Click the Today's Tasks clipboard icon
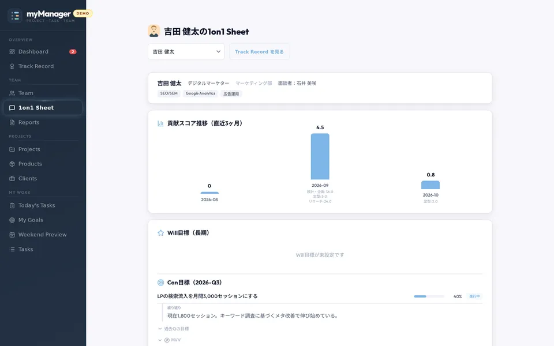This screenshot has width=554, height=346. pyautogui.click(x=12, y=205)
